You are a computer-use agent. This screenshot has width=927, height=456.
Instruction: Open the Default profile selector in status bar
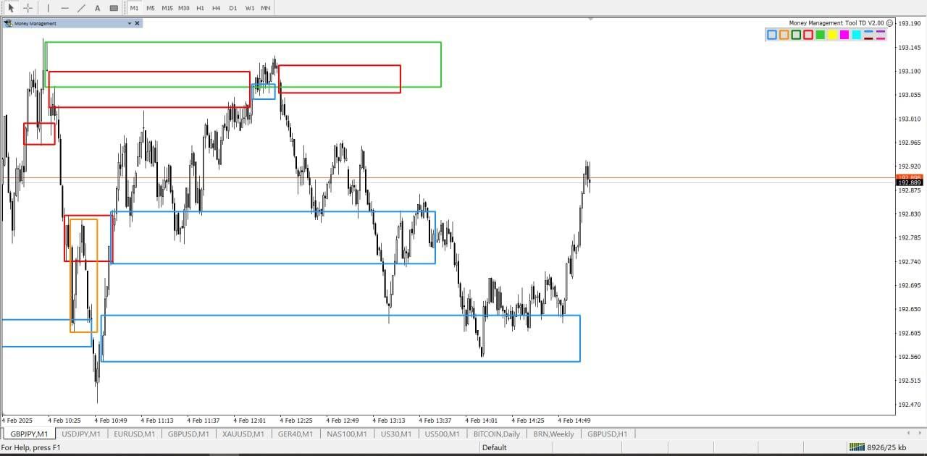click(x=495, y=447)
